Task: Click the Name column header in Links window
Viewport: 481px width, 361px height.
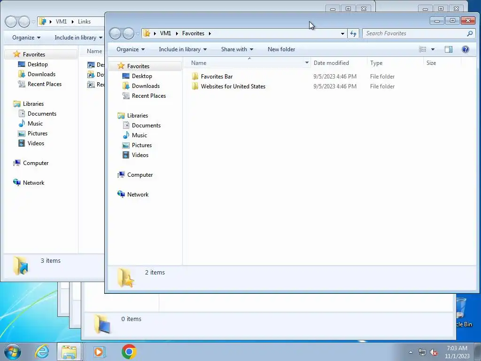Action: click(94, 51)
